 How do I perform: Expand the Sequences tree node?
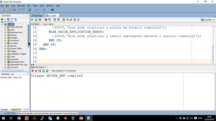click(5, 59)
